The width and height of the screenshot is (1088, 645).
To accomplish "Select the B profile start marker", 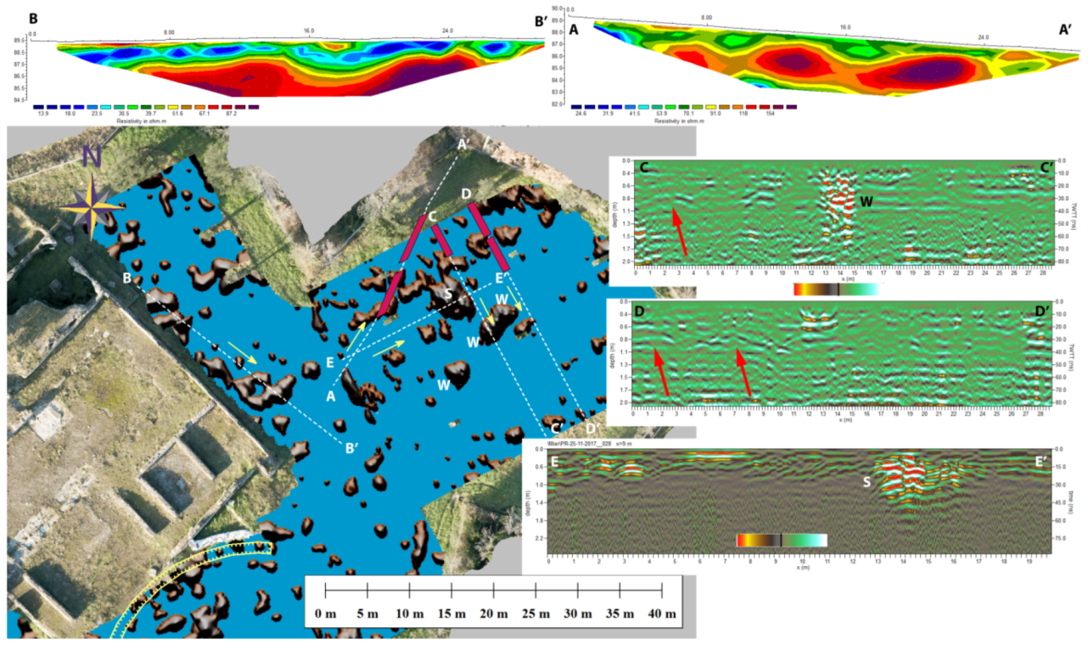I will (127, 277).
